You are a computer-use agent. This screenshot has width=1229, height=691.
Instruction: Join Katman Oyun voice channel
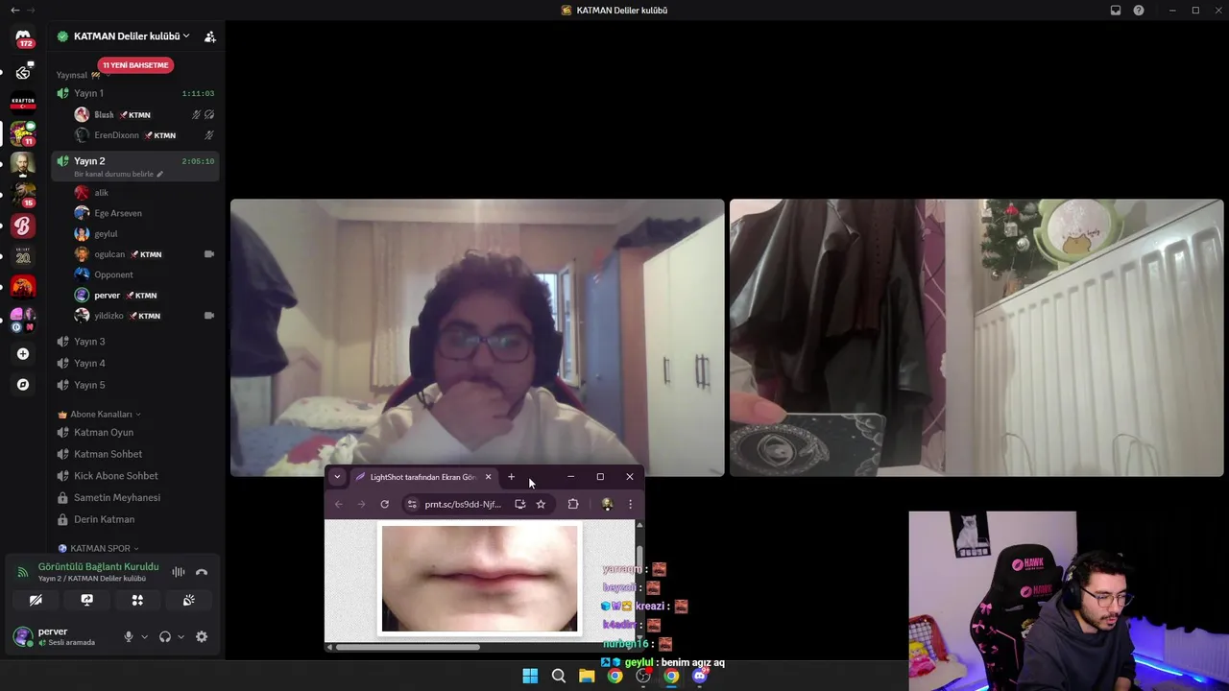point(135,433)
